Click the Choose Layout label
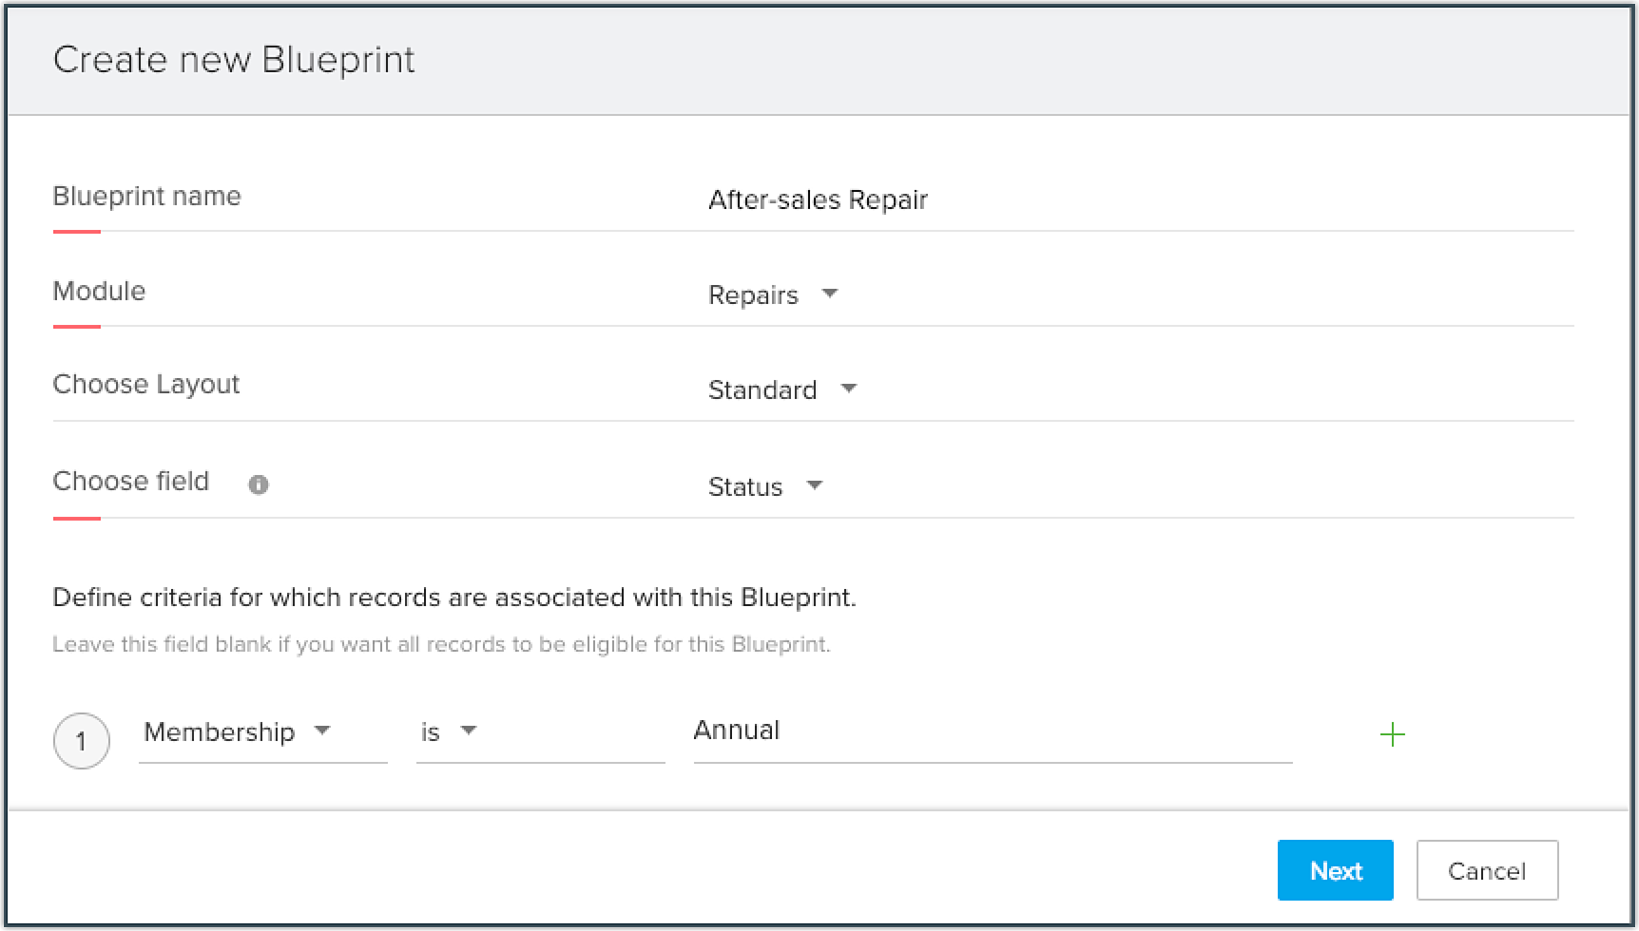The image size is (1639, 931). [146, 384]
